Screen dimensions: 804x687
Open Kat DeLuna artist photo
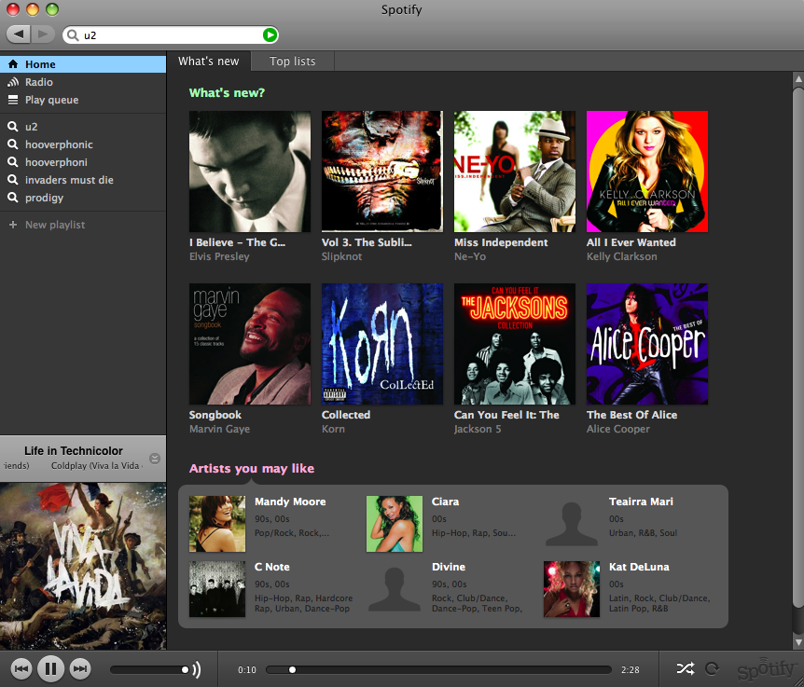click(x=571, y=589)
